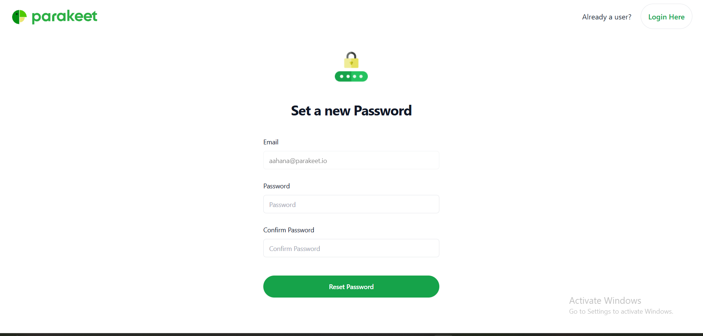This screenshot has height=336, width=703.
Task: Click the parakeet wordmark text
Action: pyautogui.click(x=65, y=17)
